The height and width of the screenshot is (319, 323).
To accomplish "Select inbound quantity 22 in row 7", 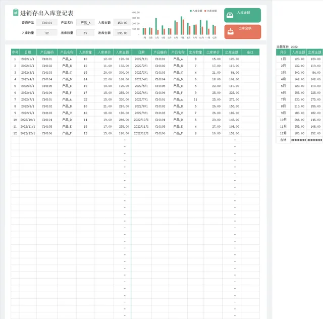I will click(85, 99).
